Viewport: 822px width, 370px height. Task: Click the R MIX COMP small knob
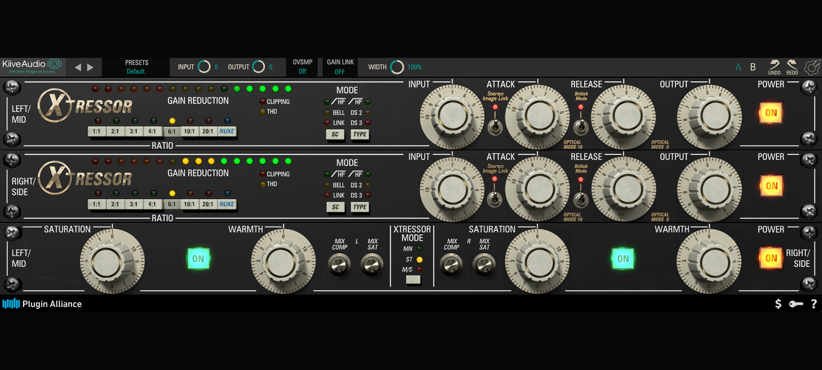[x=451, y=264]
